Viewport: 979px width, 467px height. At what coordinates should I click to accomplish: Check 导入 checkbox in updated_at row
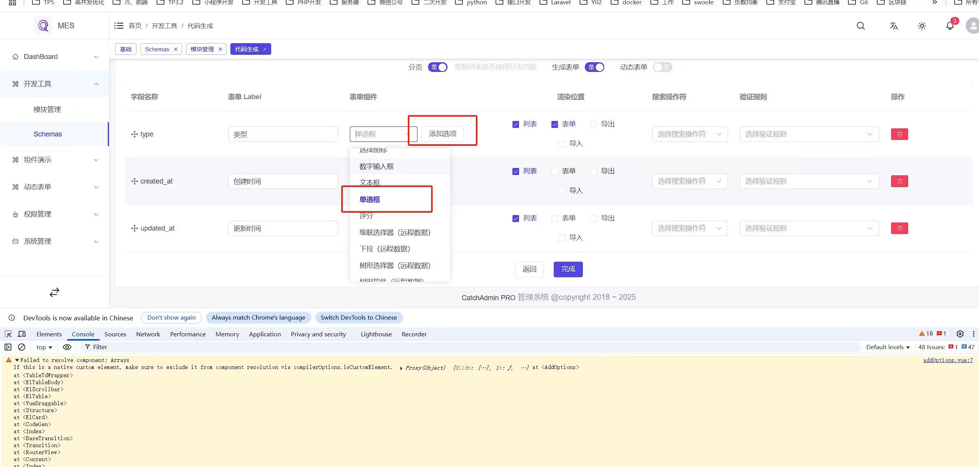(561, 238)
